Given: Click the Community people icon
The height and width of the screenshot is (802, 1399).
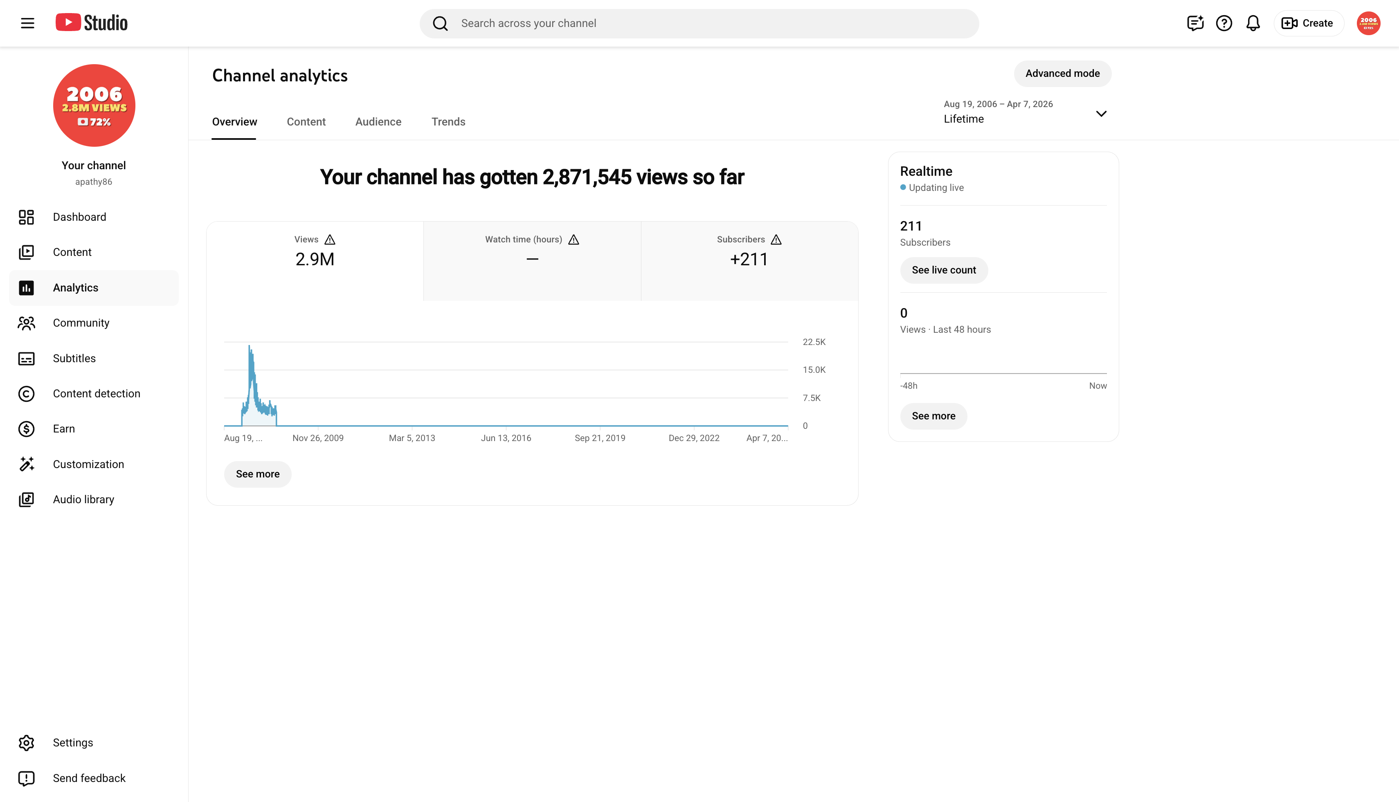Looking at the screenshot, I should click(27, 323).
